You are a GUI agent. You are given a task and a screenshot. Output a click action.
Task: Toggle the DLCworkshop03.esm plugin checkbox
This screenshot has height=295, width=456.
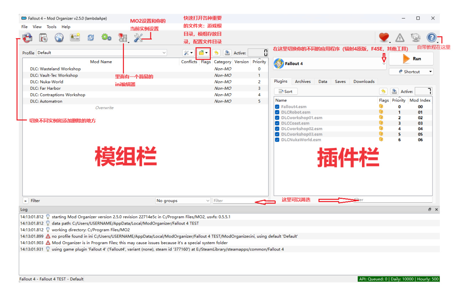point(277,134)
